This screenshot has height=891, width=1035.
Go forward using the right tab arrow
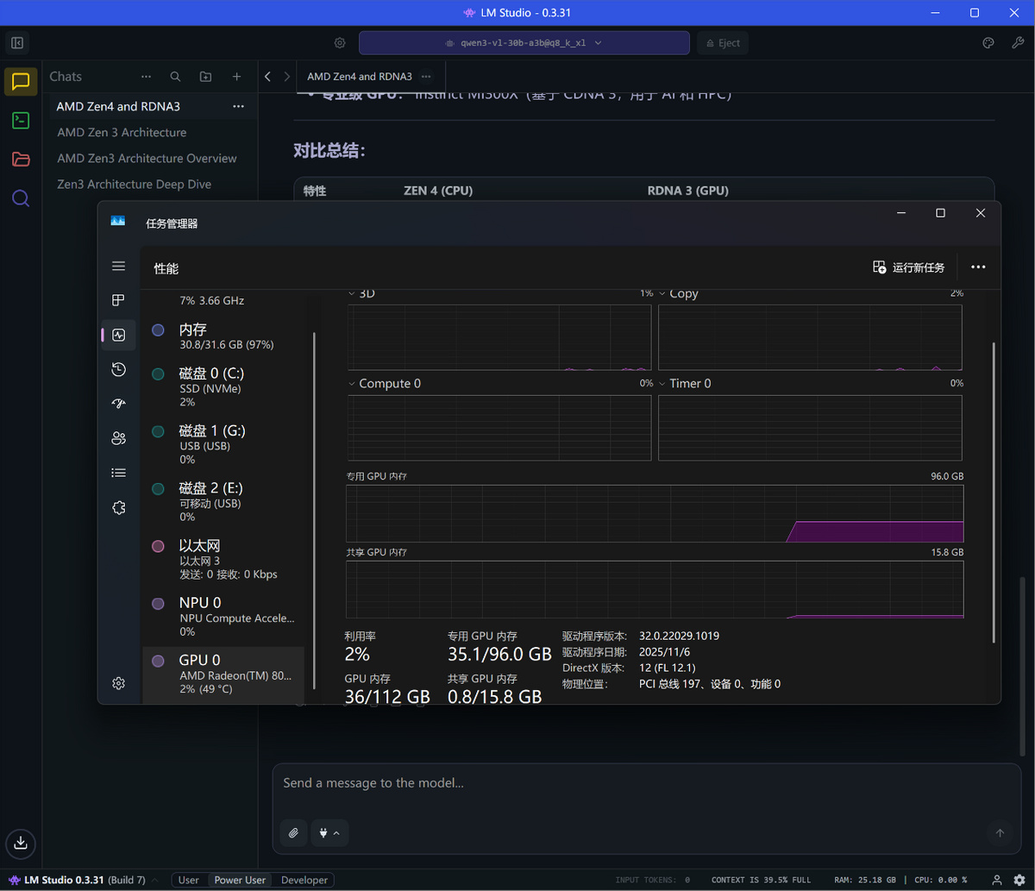click(287, 77)
